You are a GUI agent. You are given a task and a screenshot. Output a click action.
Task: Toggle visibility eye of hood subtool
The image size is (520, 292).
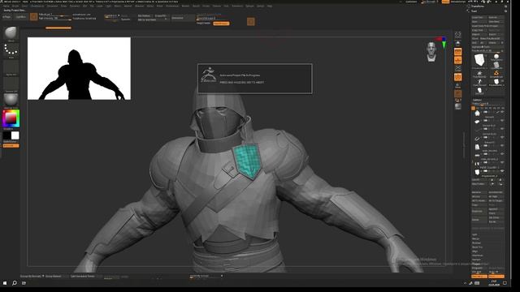pyautogui.click(x=502, y=113)
